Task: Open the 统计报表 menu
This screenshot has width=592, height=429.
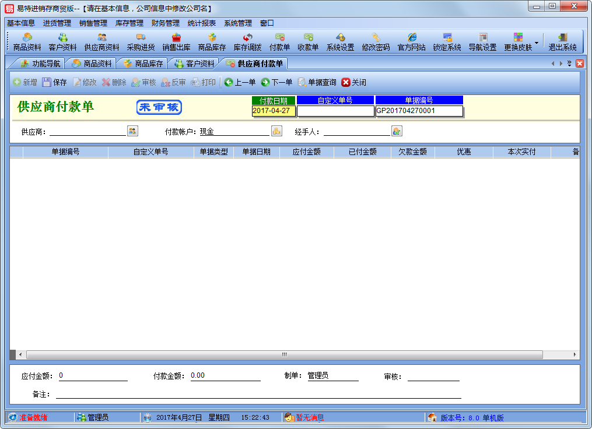Action: (x=202, y=23)
